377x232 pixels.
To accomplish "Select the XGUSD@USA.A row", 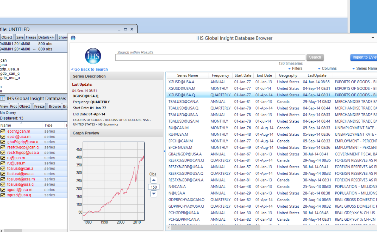I will (271, 82).
